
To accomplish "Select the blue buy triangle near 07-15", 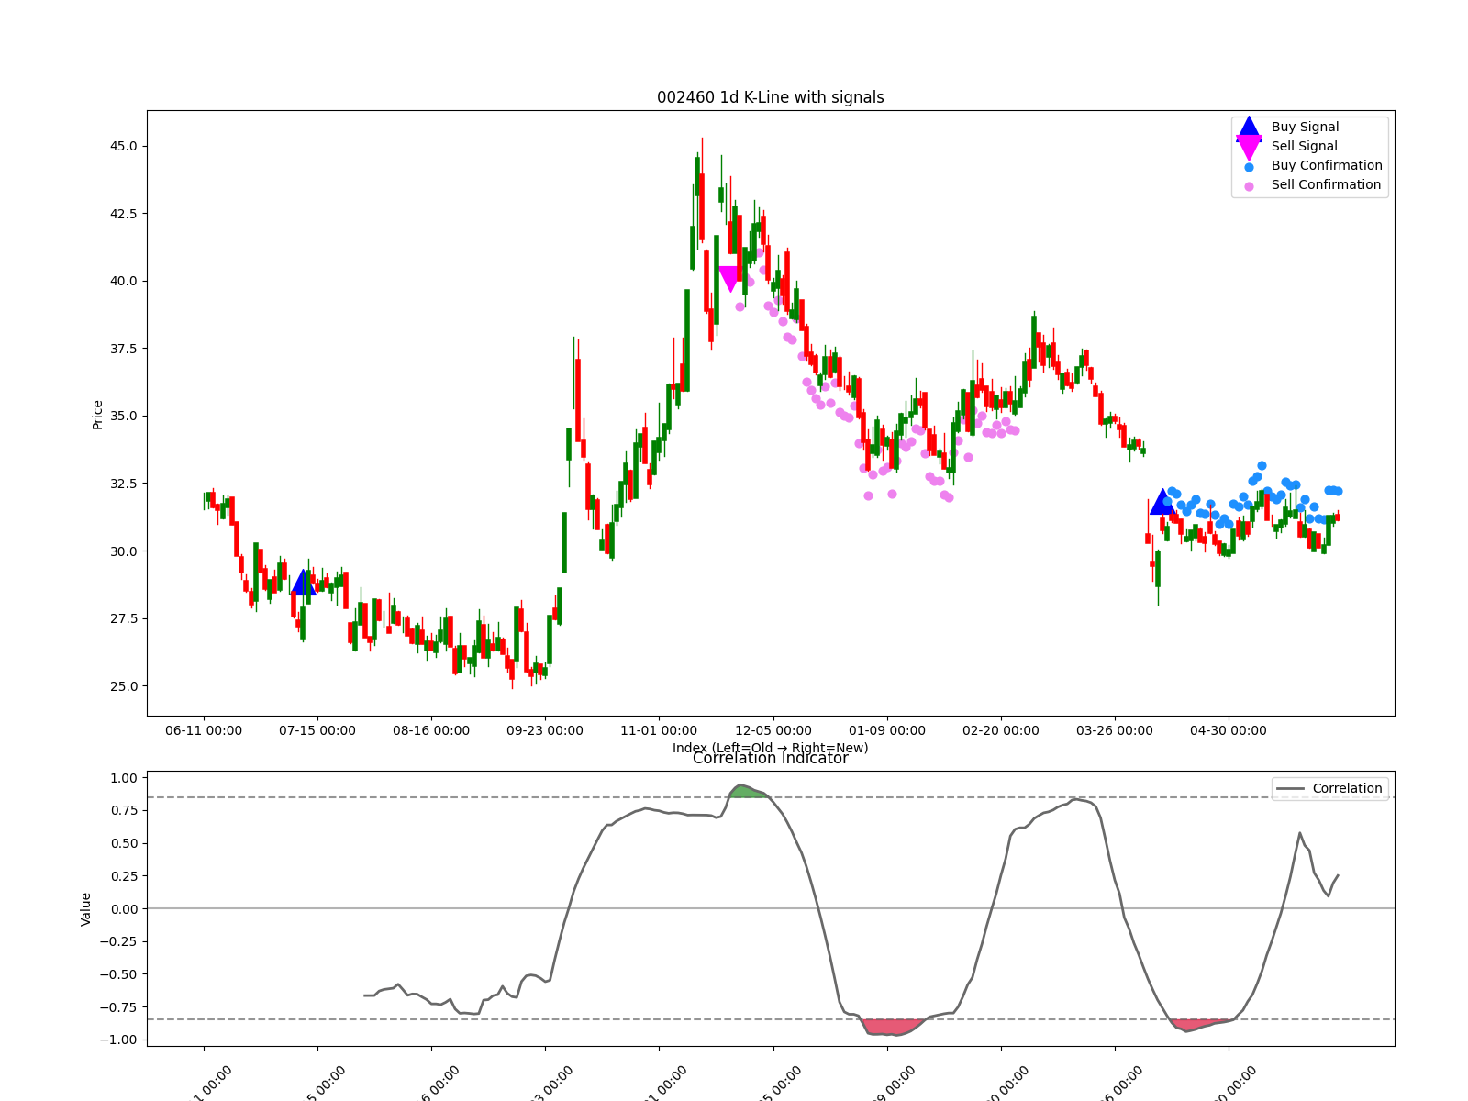I will [304, 583].
